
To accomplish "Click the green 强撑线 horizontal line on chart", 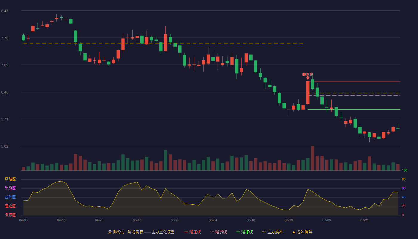I will 354,110.
